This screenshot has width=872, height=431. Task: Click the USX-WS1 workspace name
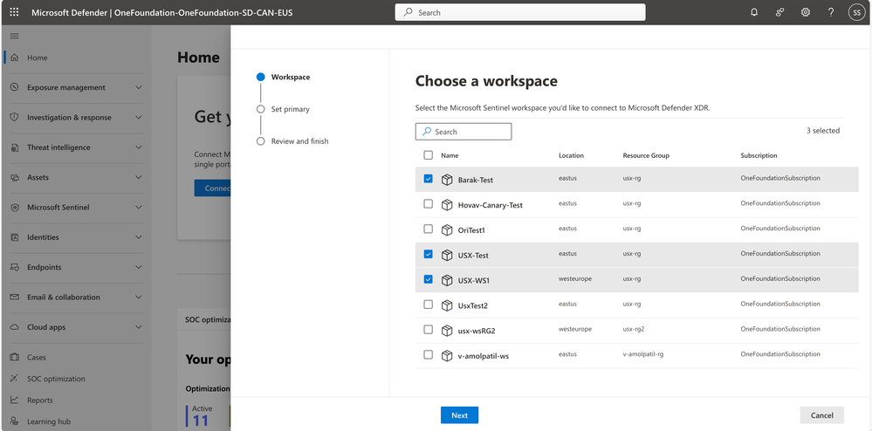point(474,281)
